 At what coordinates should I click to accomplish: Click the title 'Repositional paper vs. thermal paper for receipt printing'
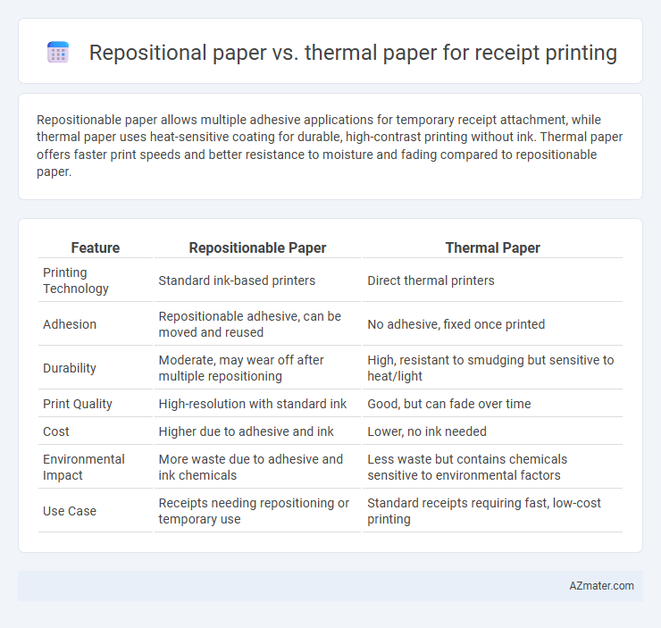click(353, 53)
